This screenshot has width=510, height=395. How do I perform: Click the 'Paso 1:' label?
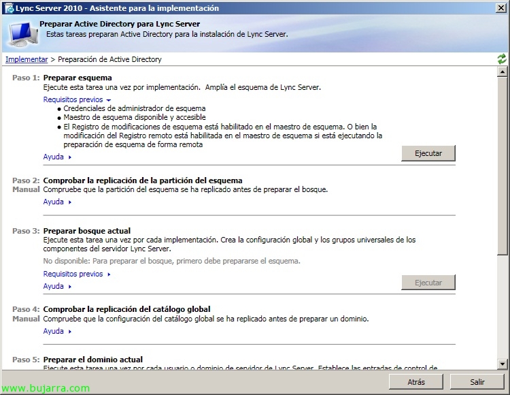26,78
